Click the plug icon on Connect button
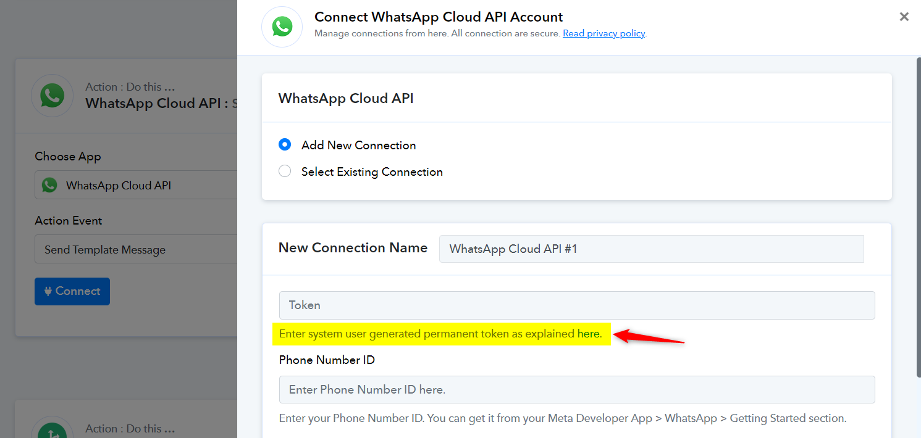The height and width of the screenshot is (438, 921). tap(48, 291)
